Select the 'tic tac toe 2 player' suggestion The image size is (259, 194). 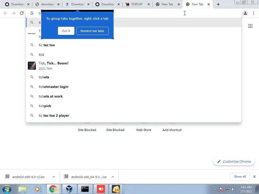(x=134, y=115)
